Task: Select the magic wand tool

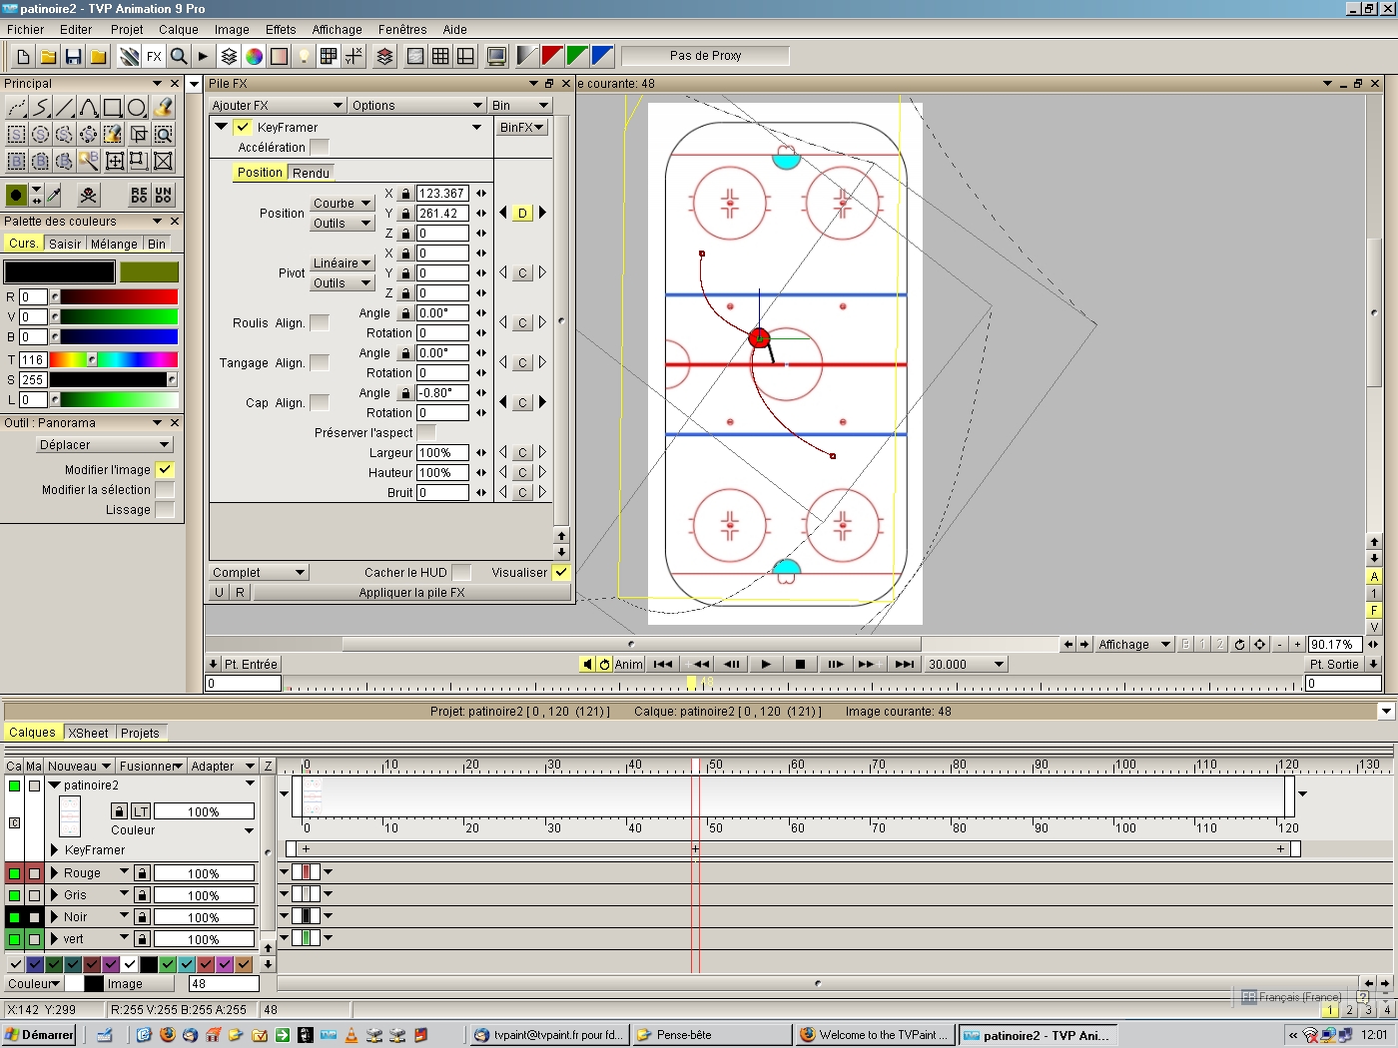Action: [89, 160]
